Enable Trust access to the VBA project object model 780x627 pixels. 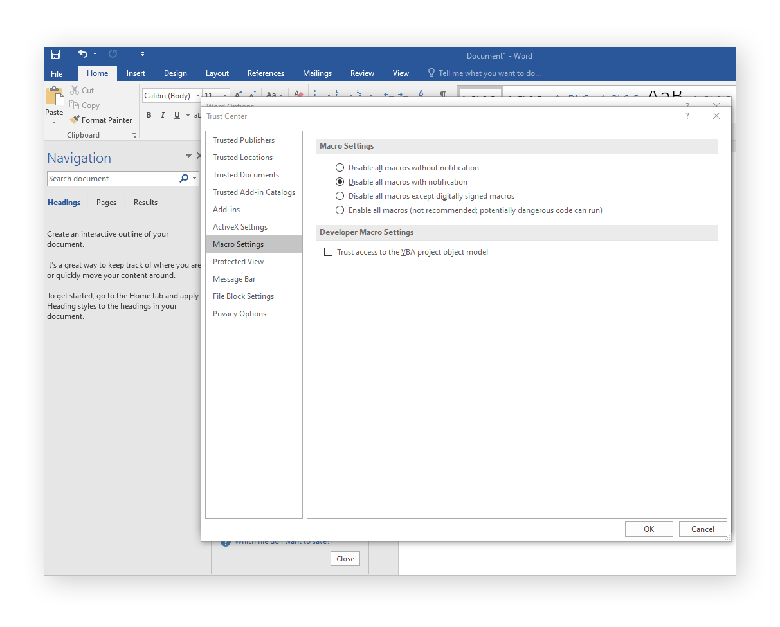[x=329, y=251]
